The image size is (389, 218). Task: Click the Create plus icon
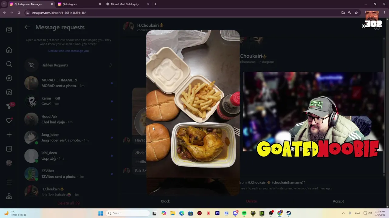click(x=9, y=135)
